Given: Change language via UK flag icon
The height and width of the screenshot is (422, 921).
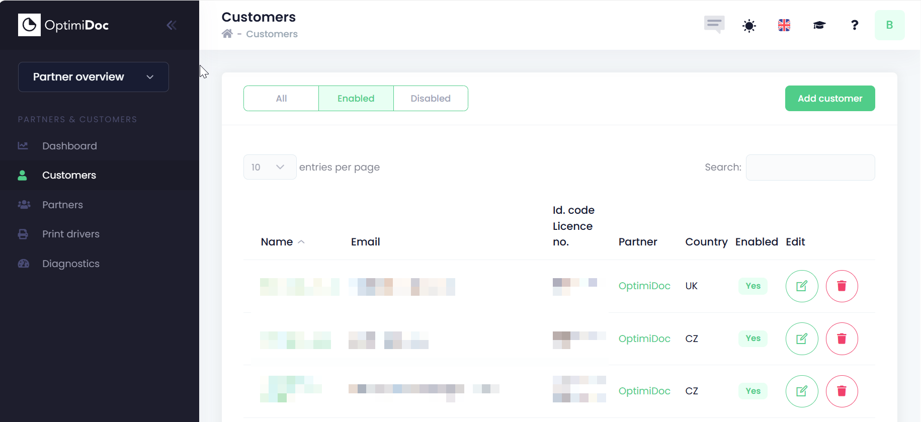Looking at the screenshot, I should tap(784, 25).
